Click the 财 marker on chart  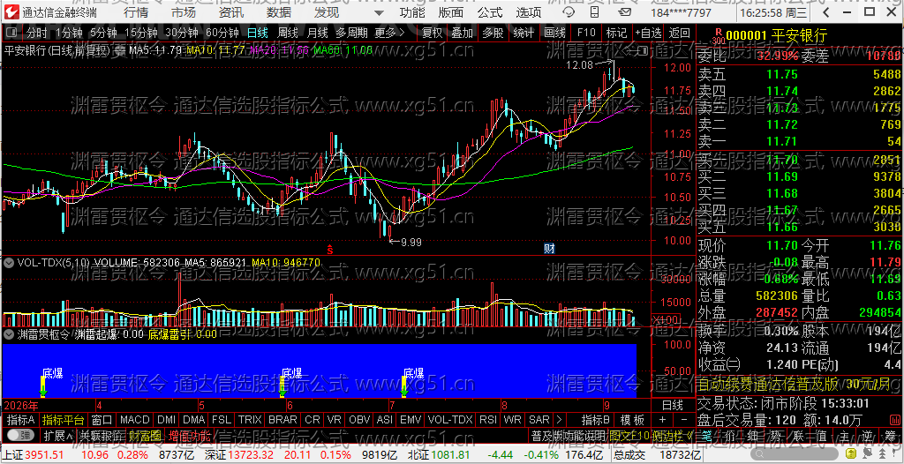tap(549, 249)
